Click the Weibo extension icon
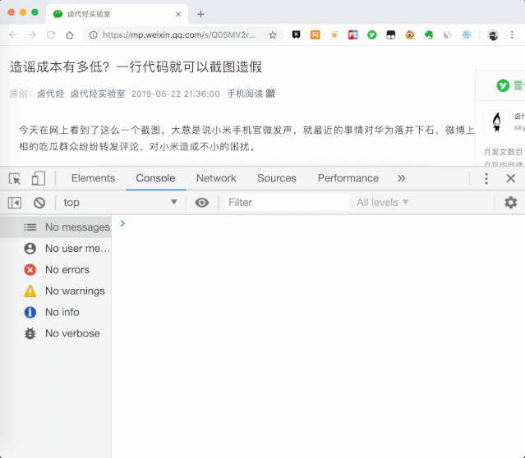This screenshot has width=525, height=458. [x=410, y=34]
